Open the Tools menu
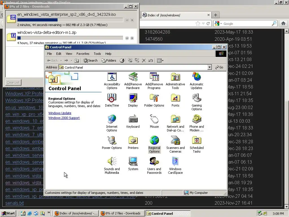This screenshot has height=217, width=289. coord(97,54)
